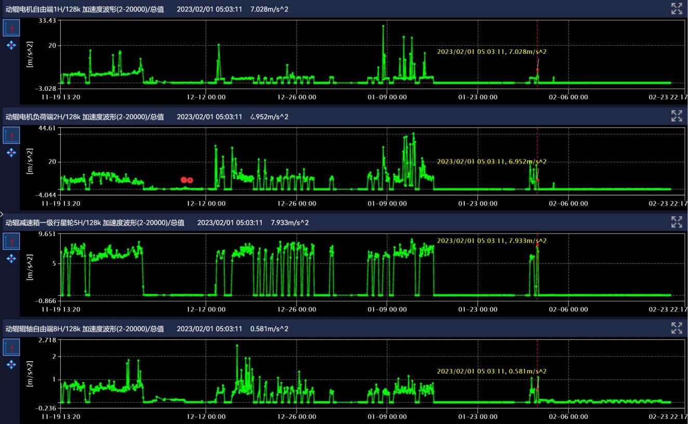This screenshot has width=688, height=424.
Task: Open the right red exclamation alarm marker
Action: 190,180
